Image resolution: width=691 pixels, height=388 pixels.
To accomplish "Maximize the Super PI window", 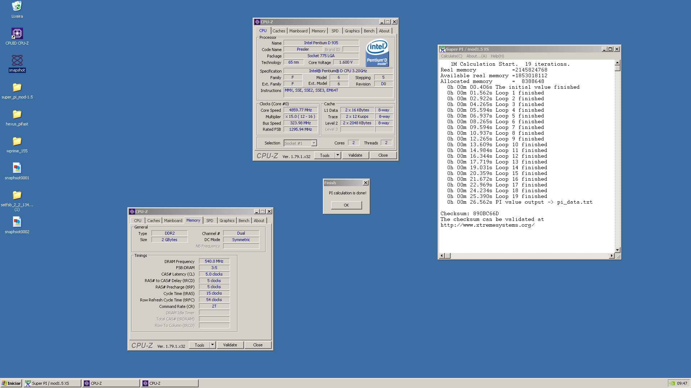I will click(610, 49).
